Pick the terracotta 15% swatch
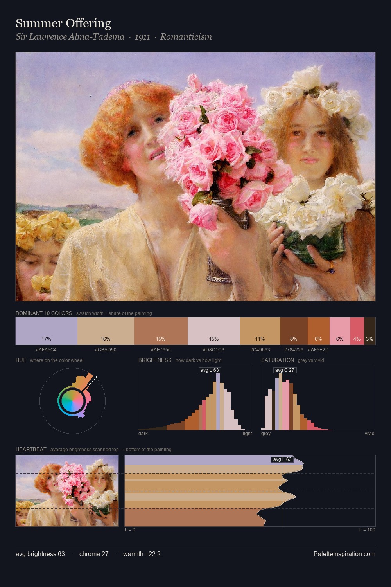Screen dimensions: 391x587 coord(161,331)
